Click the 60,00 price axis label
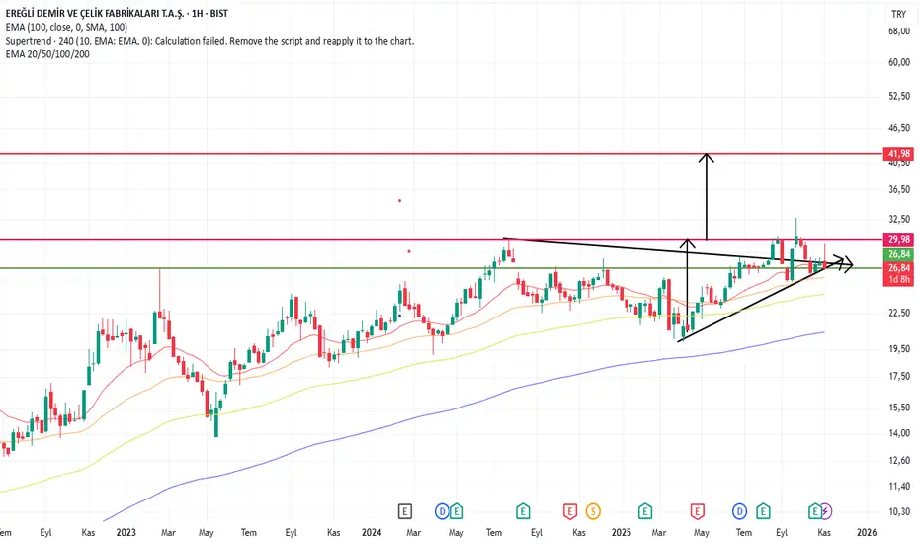The height and width of the screenshot is (544, 921). 899,62
